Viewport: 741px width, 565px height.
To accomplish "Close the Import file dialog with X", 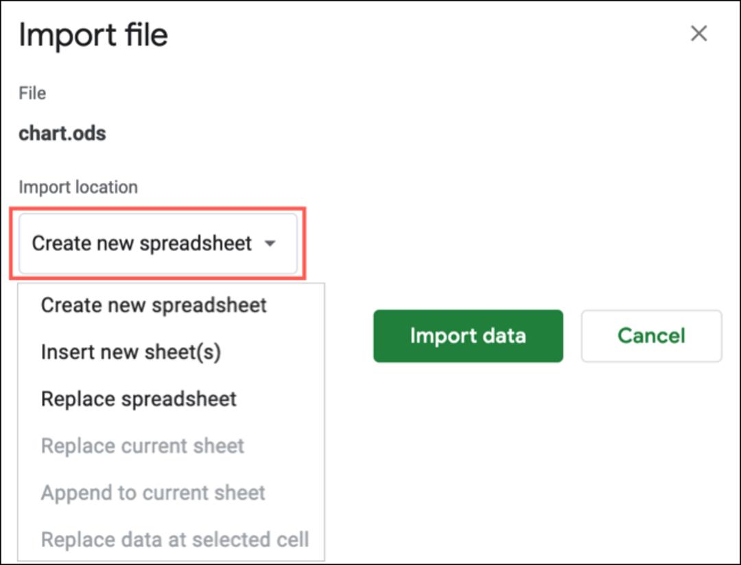I will 698,34.
